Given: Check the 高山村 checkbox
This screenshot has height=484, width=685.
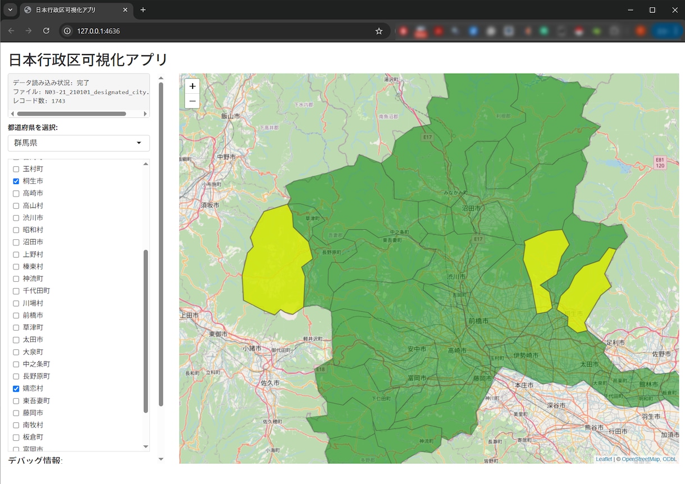Looking at the screenshot, I should pyautogui.click(x=16, y=206).
